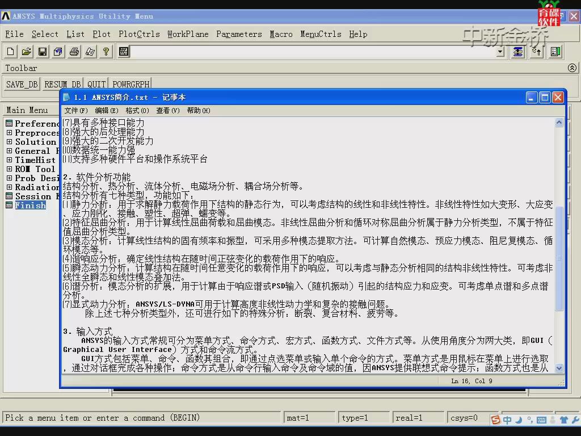Image resolution: width=581 pixels, height=436 pixels.
Task: Click Notepad scrollbar up arrow
Action: pyautogui.click(x=559, y=123)
